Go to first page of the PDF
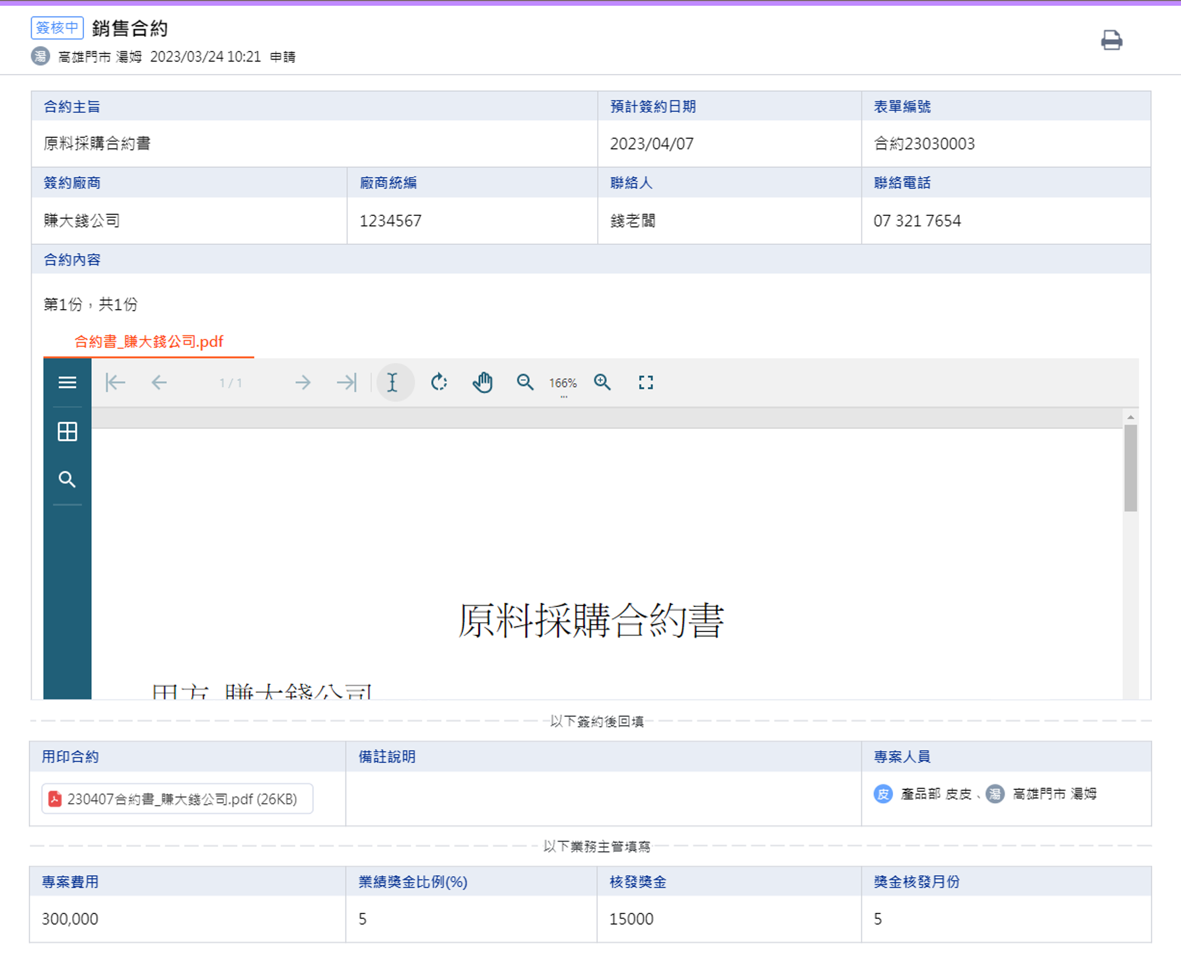1181x963 pixels. tap(116, 382)
